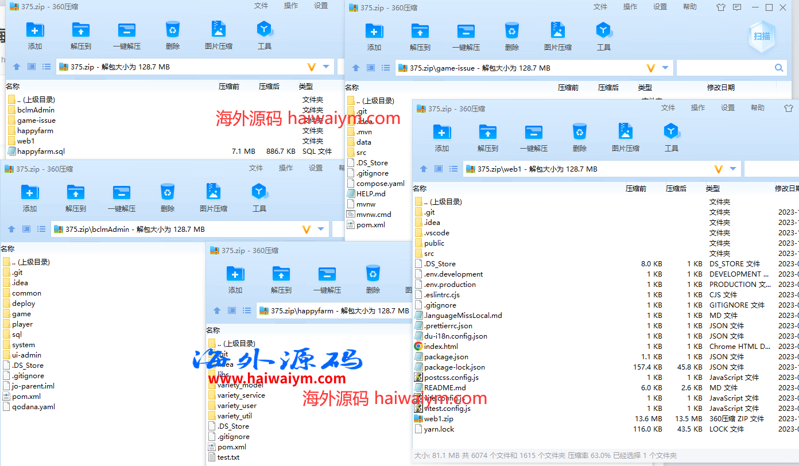Click the 压缩前 column header in the web1 window

pyautogui.click(x=636, y=188)
